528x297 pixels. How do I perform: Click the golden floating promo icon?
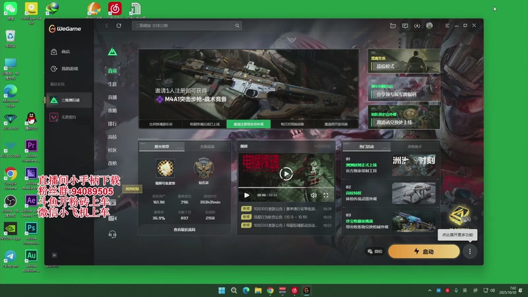[459, 216]
